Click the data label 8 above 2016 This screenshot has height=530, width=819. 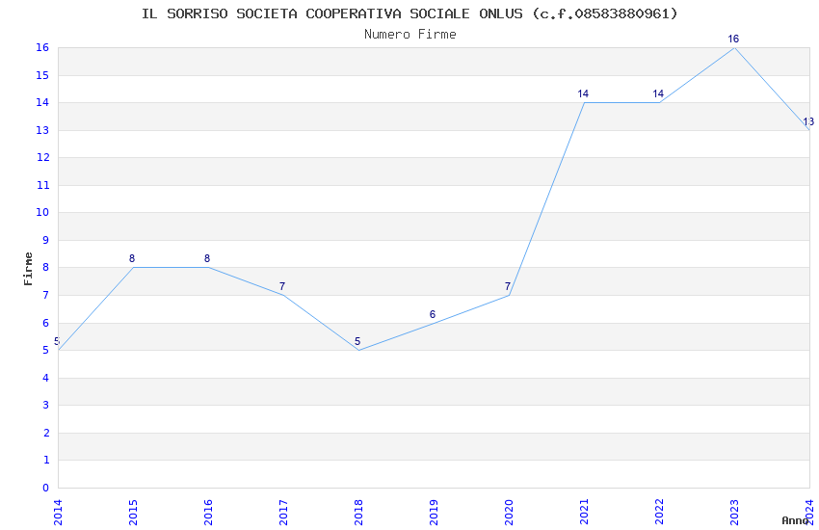[x=207, y=258]
